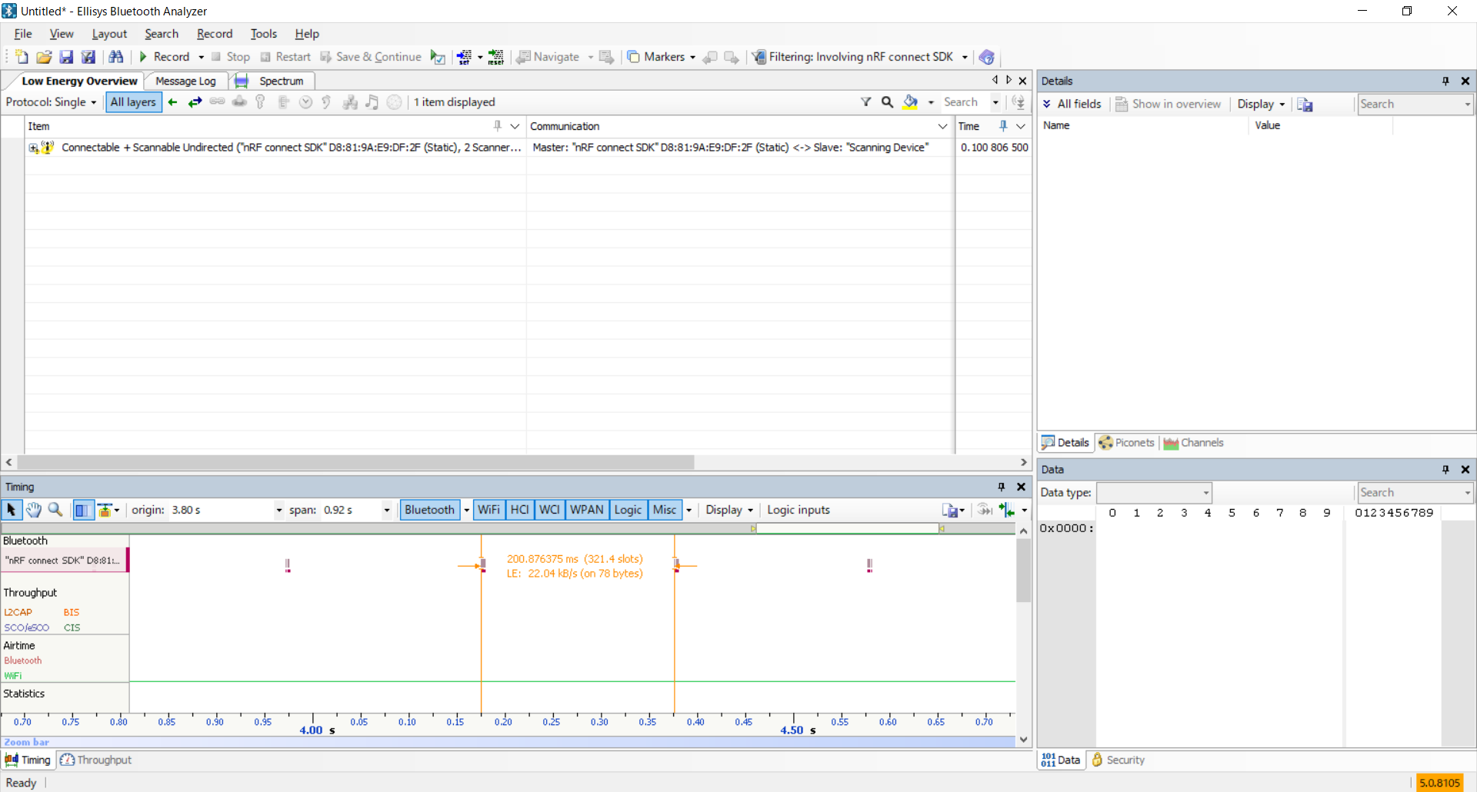
Task: Click the binoculars find icon
Action: [x=116, y=57]
